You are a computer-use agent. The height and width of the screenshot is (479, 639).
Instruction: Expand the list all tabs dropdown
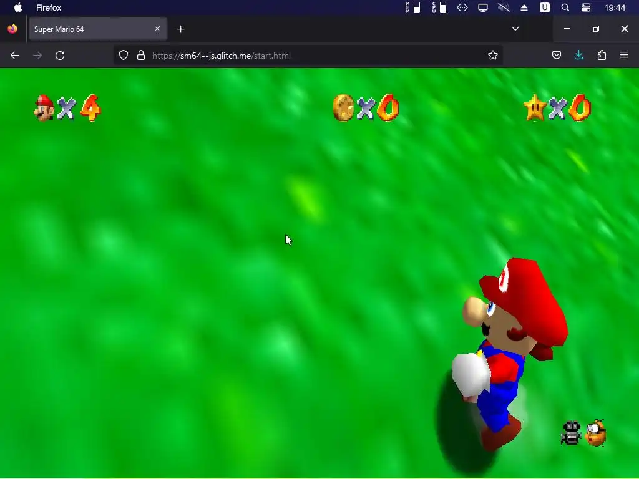pos(515,29)
